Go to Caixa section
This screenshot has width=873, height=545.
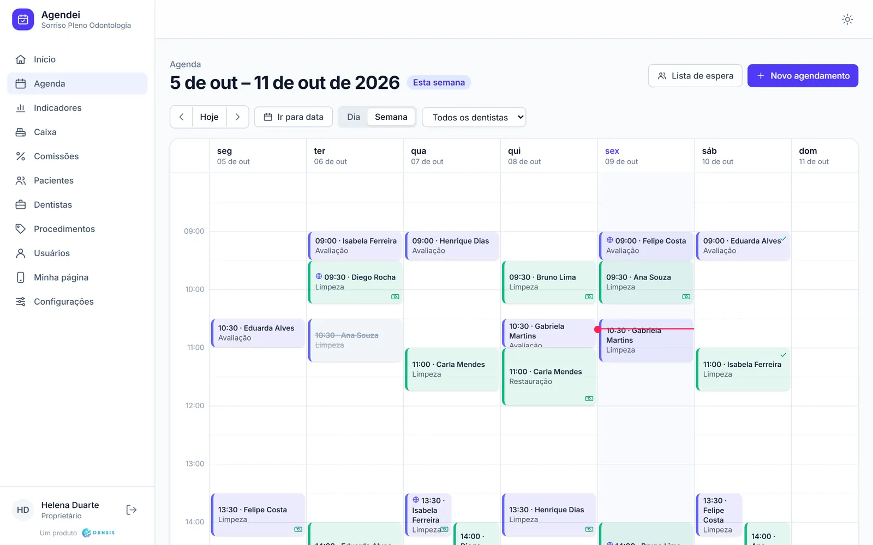coord(77,132)
